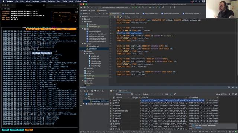This screenshot has height=133, width=238.
Task: Hide the Services panel with minus icon
Action: (237, 88)
